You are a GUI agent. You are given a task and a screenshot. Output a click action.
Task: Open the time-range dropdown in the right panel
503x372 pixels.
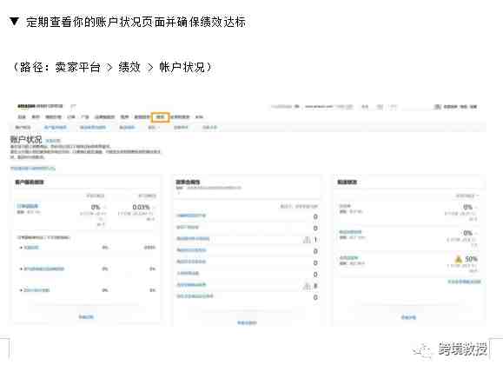coord(467,196)
